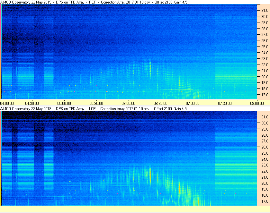Select the 04:30:00 time axis label
The width and height of the screenshot is (270, 213).
(32, 104)
